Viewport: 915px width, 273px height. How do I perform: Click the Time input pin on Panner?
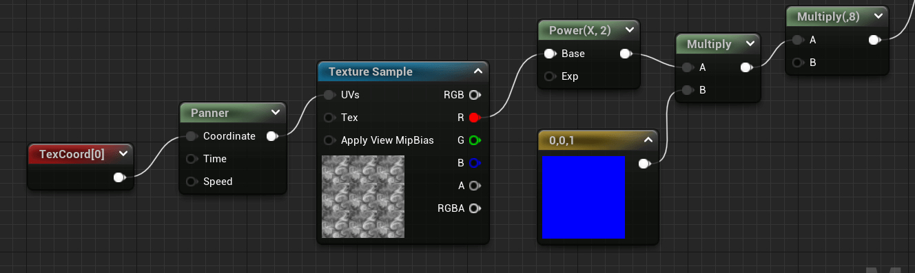[192, 159]
